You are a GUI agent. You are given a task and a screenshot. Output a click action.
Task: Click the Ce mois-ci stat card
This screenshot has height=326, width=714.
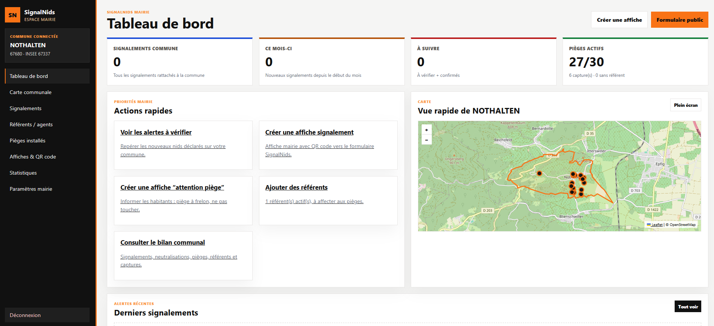pos(332,61)
